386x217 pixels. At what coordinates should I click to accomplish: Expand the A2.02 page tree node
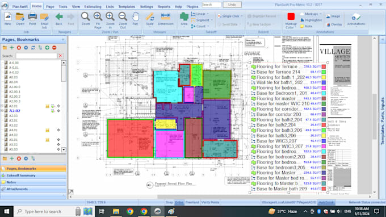pos(2,111)
